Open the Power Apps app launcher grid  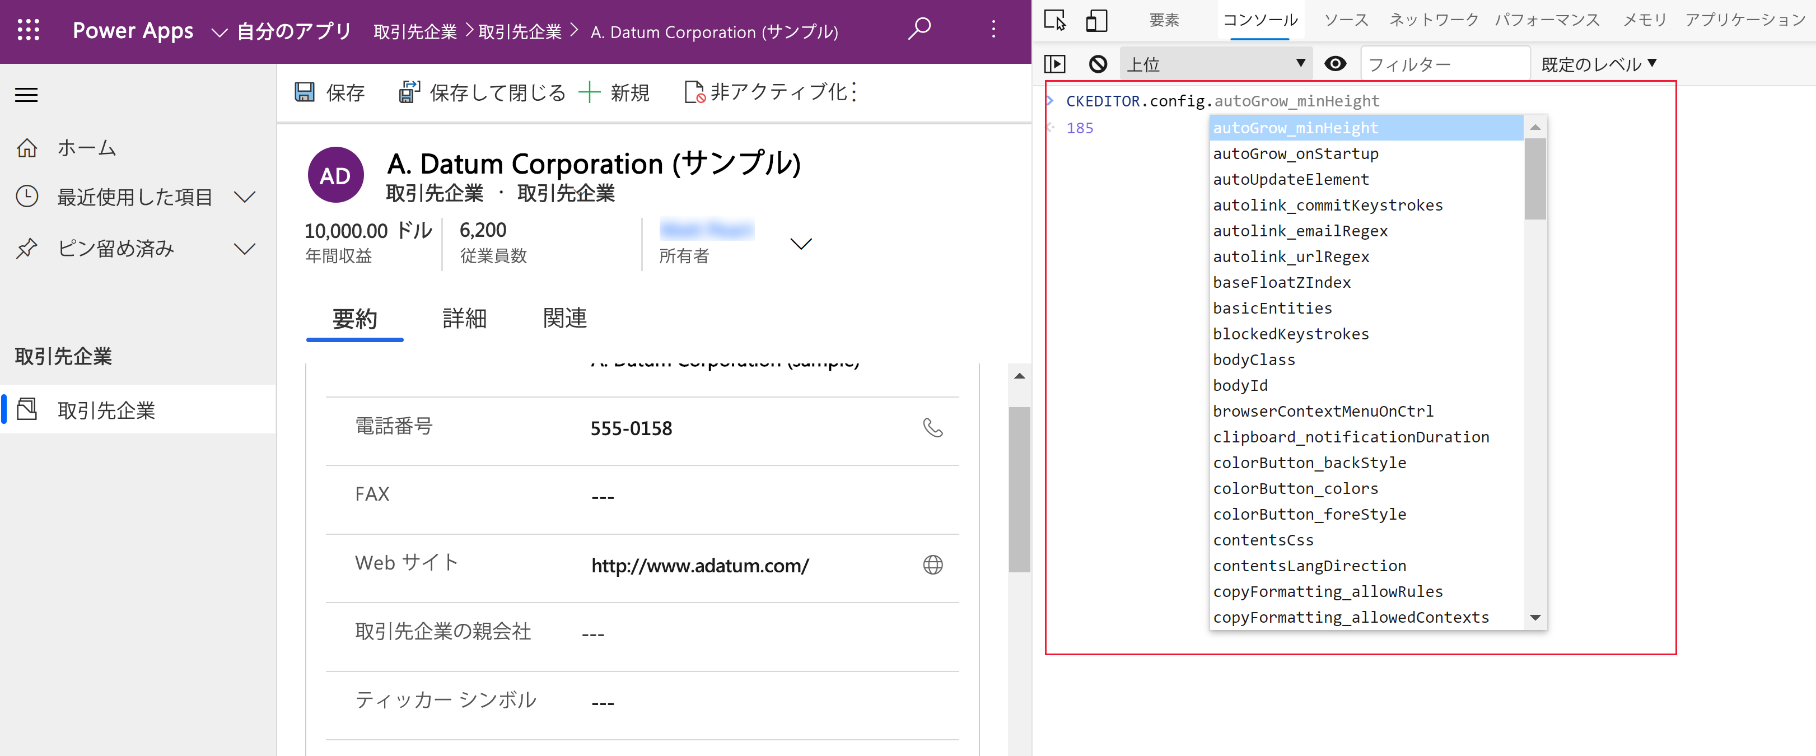[28, 30]
